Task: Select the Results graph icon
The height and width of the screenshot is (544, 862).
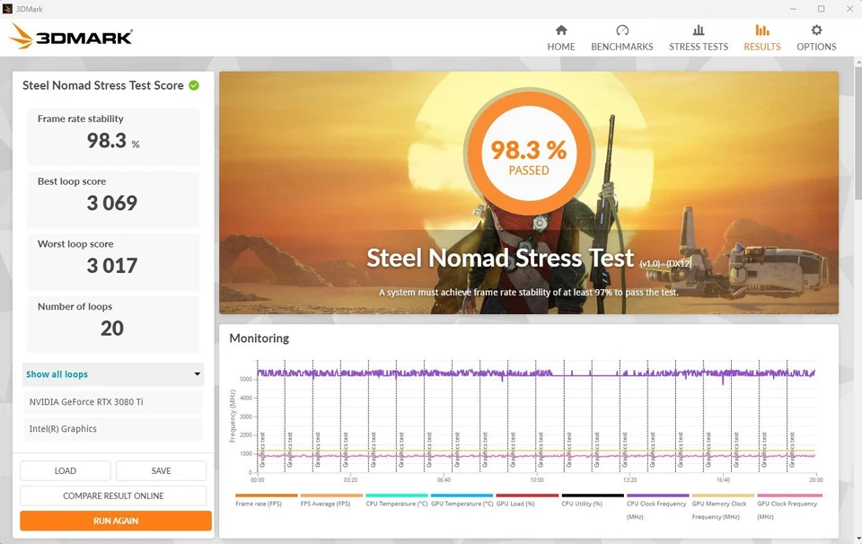Action: pos(761,31)
